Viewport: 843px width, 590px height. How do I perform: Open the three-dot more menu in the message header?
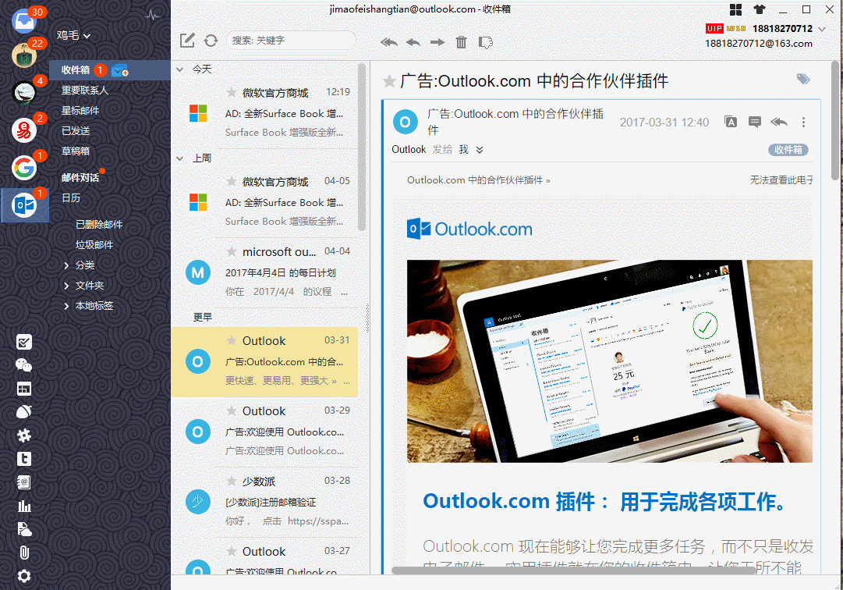[x=804, y=122]
